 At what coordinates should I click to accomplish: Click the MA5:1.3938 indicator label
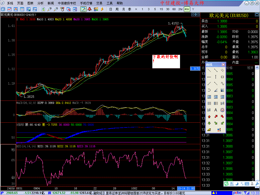point(28,19)
